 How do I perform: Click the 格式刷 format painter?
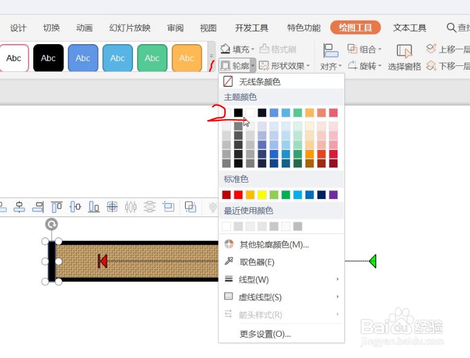(x=278, y=49)
